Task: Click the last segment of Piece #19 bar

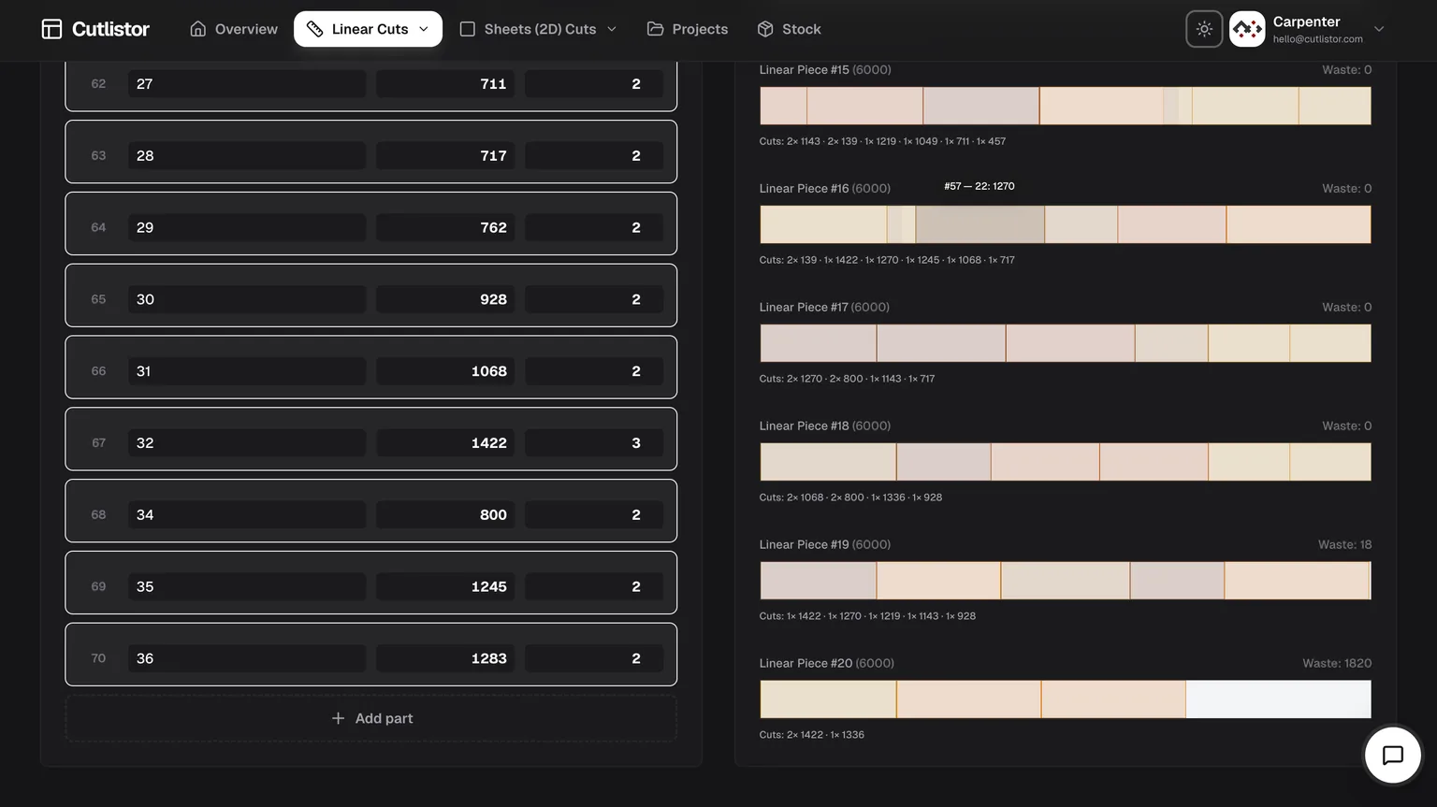Action: [1297, 581]
